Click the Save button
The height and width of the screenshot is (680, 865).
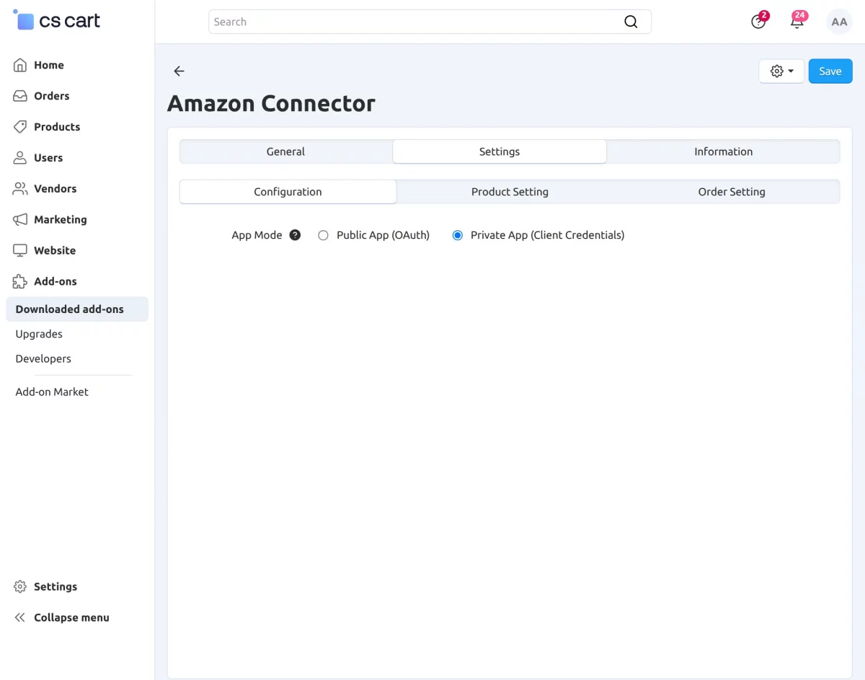(x=830, y=71)
